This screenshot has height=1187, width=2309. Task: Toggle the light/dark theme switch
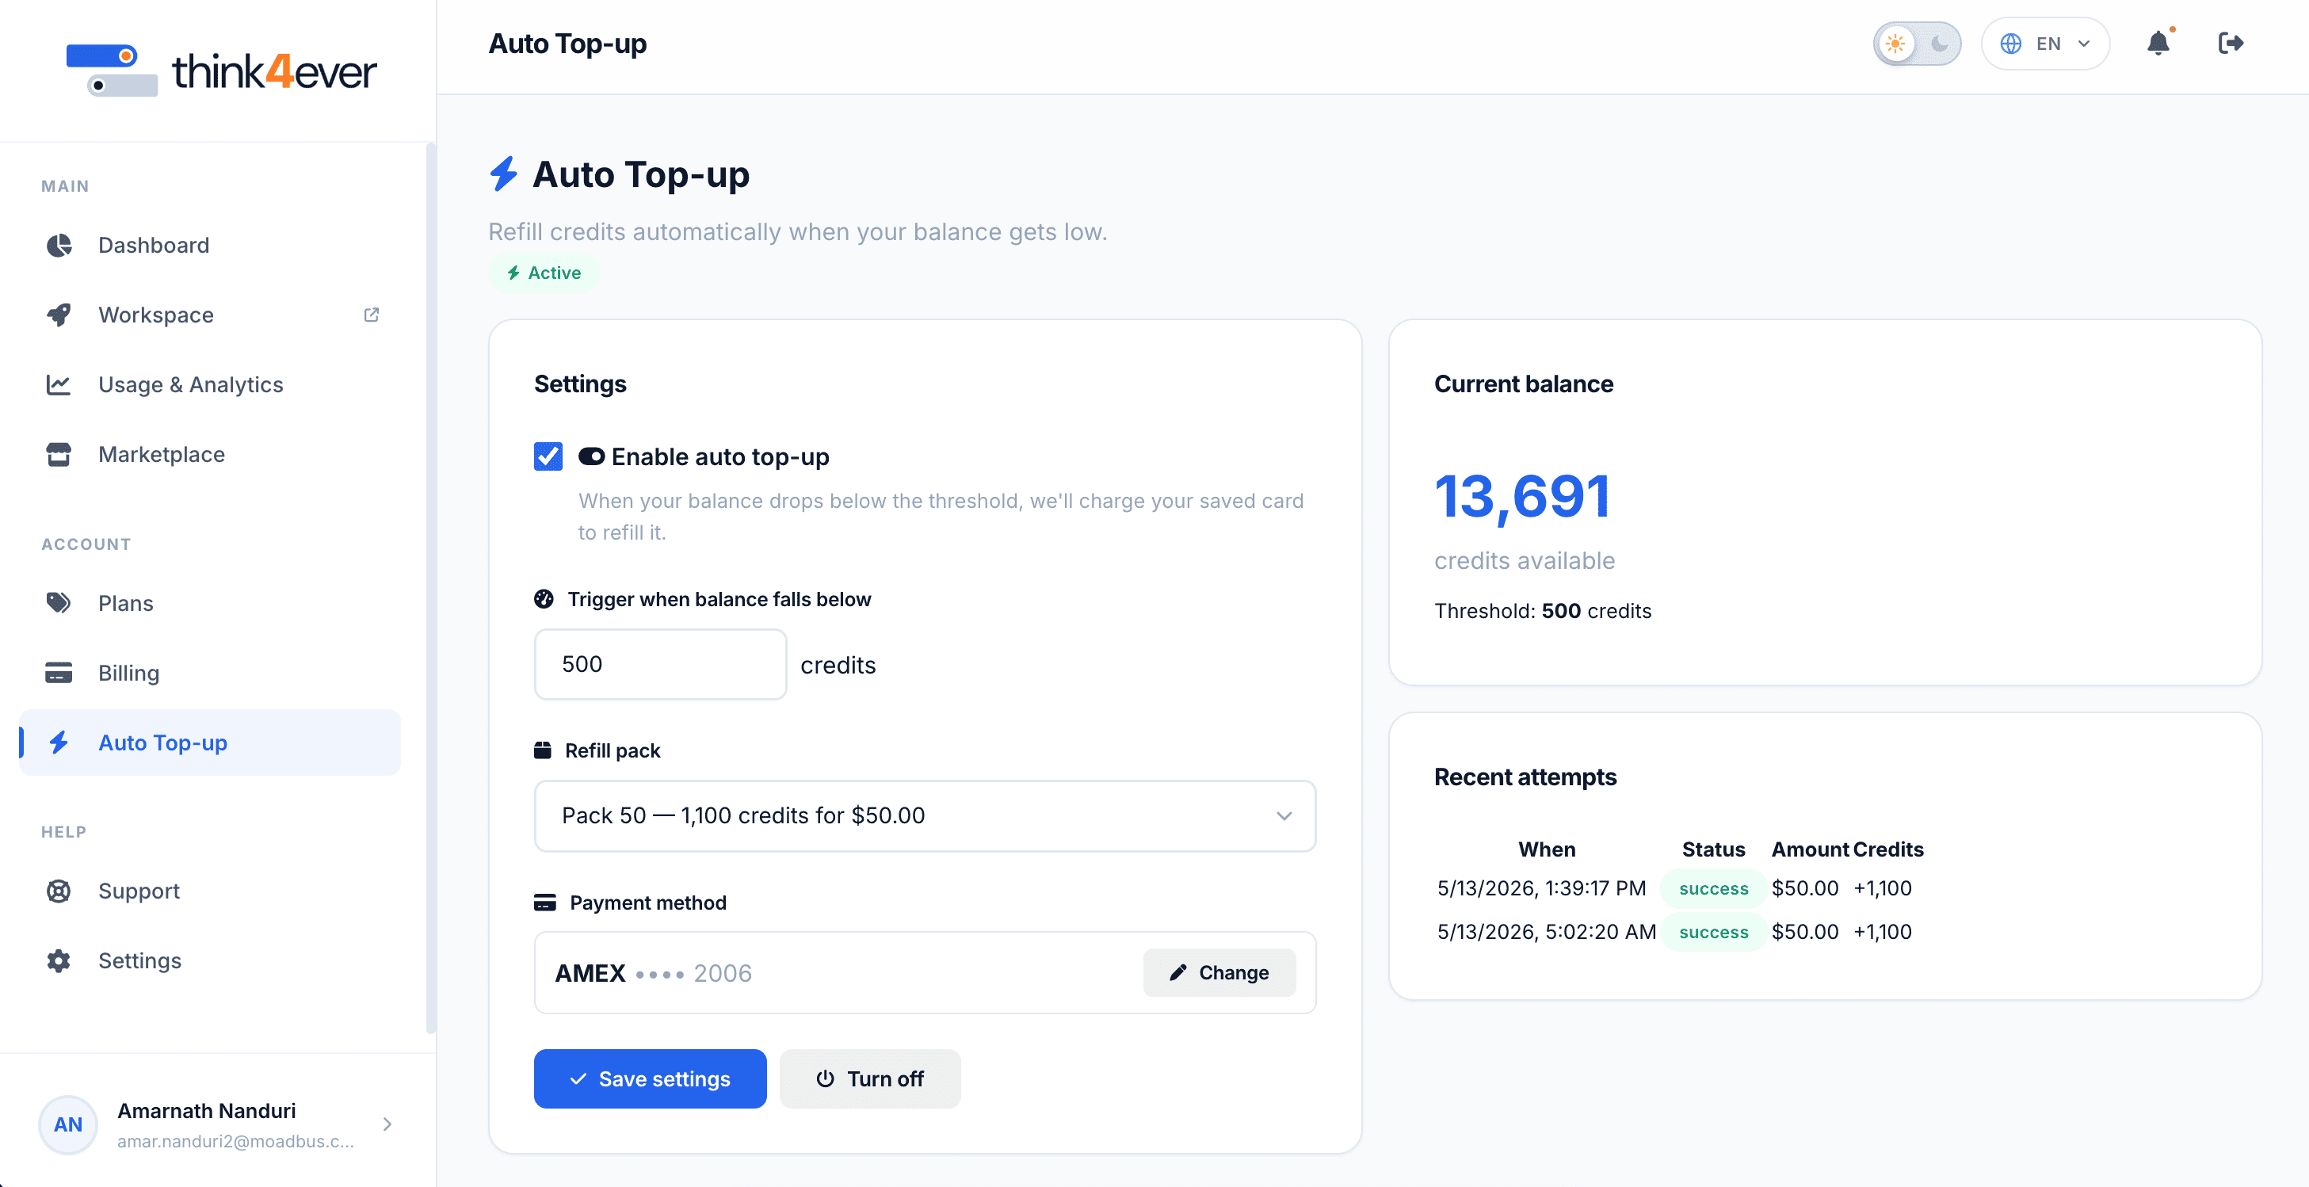pos(1918,43)
